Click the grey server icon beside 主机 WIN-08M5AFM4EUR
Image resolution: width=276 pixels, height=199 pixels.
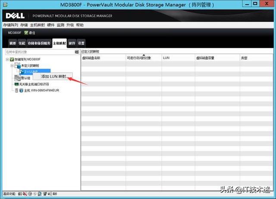pyautogui.click(x=16, y=90)
